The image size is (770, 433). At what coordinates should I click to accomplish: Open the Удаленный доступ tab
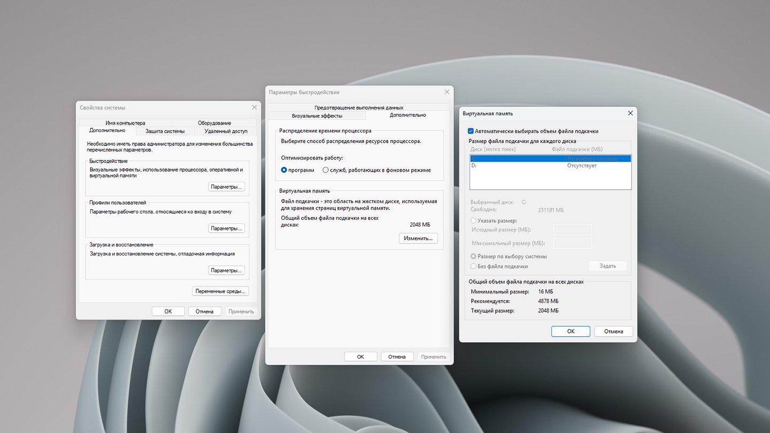pyautogui.click(x=226, y=131)
